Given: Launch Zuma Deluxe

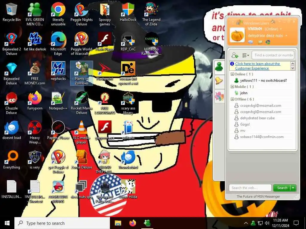Looking at the screenshot, I should pyautogui.click(x=82, y=160).
